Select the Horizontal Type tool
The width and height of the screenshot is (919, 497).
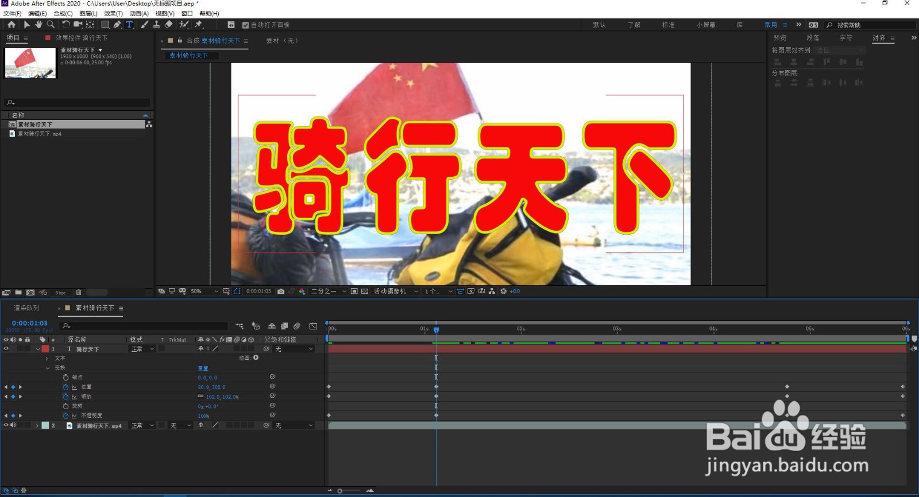tap(129, 25)
